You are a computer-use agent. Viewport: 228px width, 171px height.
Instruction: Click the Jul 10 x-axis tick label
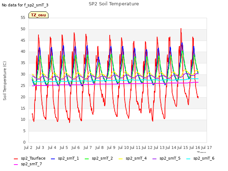point(123,147)
